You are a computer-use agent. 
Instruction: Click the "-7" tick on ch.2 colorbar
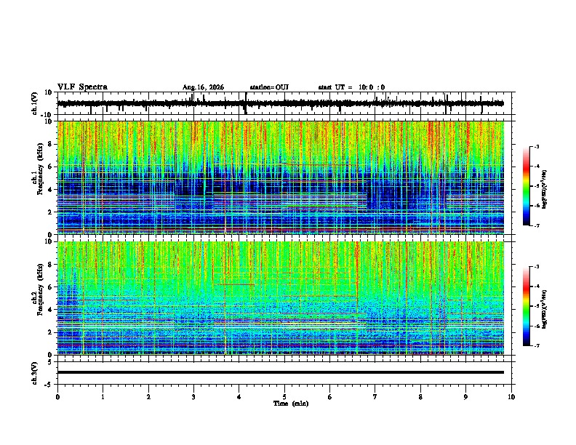(x=536, y=345)
